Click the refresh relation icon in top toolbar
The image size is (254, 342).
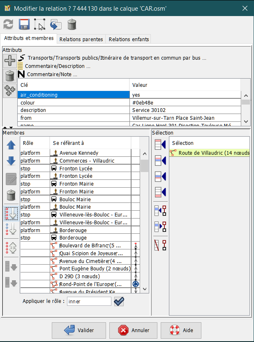pyautogui.click(x=8, y=24)
